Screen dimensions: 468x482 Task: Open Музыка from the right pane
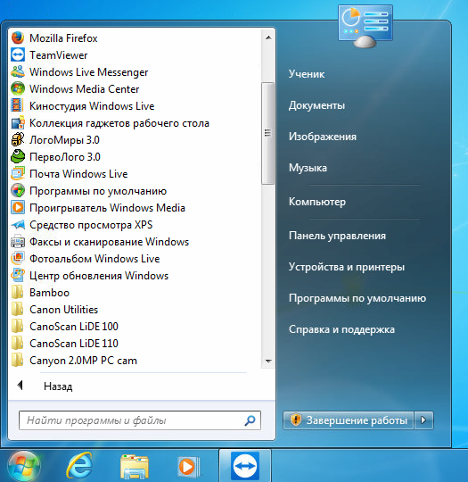tap(308, 168)
